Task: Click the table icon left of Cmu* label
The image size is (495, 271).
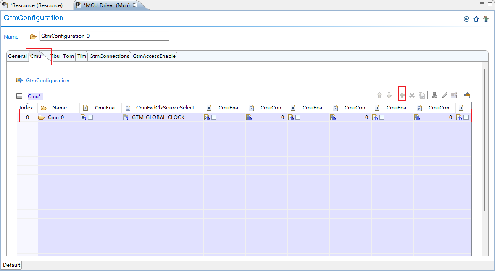Action: click(19, 96)
